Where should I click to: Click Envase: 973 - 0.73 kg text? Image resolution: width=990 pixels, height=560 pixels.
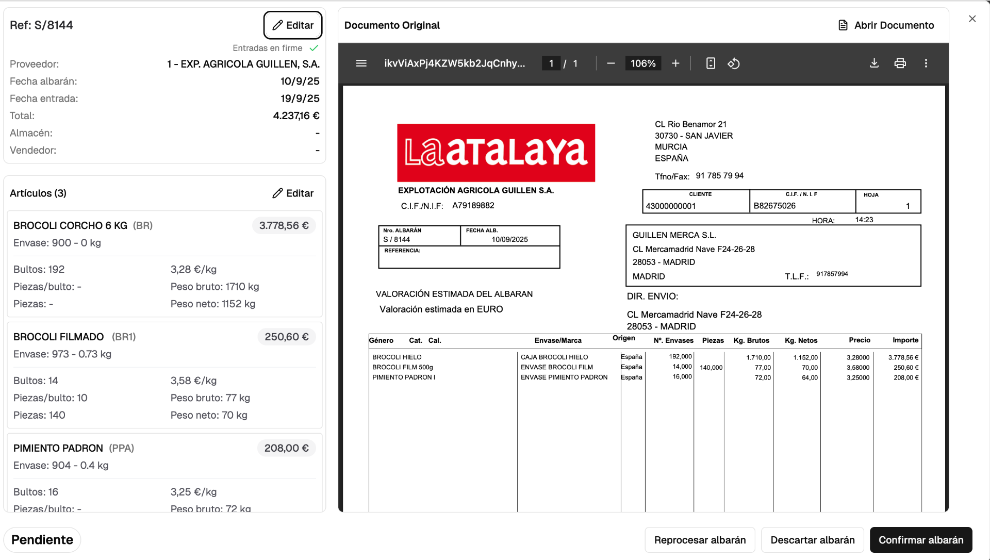(x=62, y=354)
